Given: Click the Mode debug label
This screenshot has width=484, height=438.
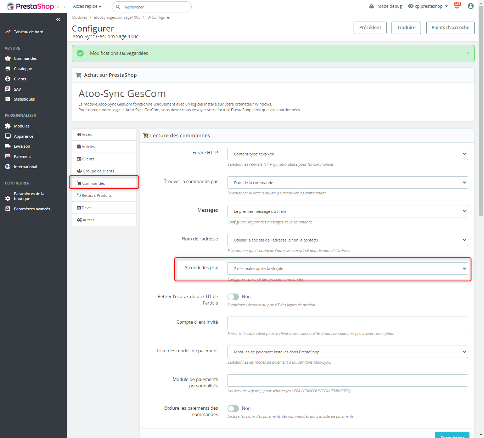Looking at the screenshot, I should tap(389, 6).
